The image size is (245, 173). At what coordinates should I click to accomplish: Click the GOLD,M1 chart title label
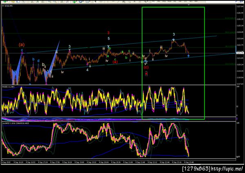coord(9,6)
